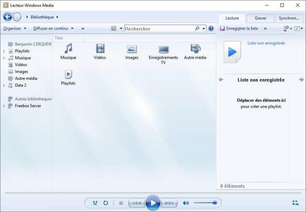The width and height of the screenshot is (306, 212).
Task: Select Autres bibliothèques in the tree
Action: tap(29, 99)
